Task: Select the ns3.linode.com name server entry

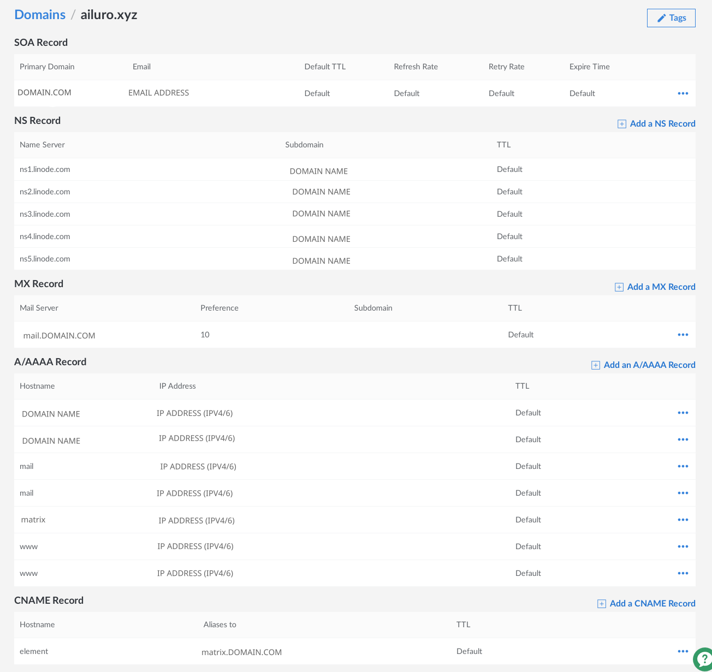Action: click(x=45, y=214)
